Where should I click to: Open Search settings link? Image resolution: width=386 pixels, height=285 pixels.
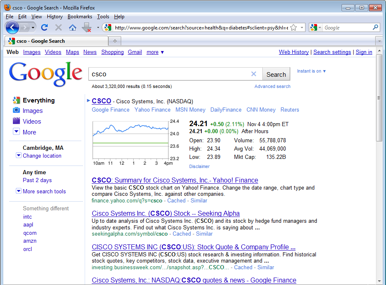point(332,52)
